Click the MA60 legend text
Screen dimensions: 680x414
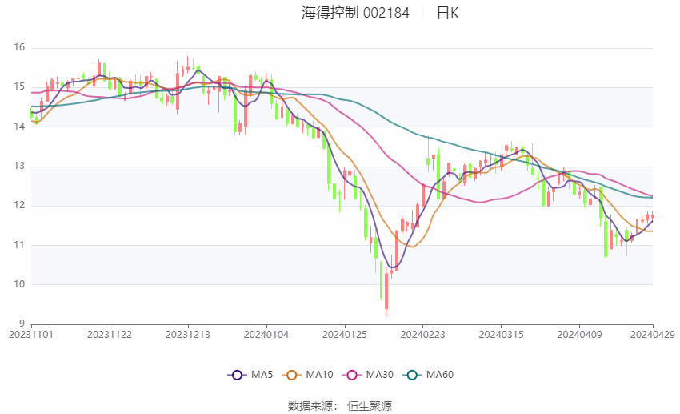[440, 375]
